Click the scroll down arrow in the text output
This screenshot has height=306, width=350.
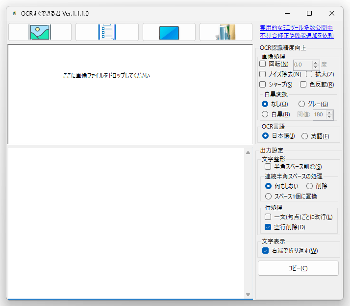tap(248, 295)
